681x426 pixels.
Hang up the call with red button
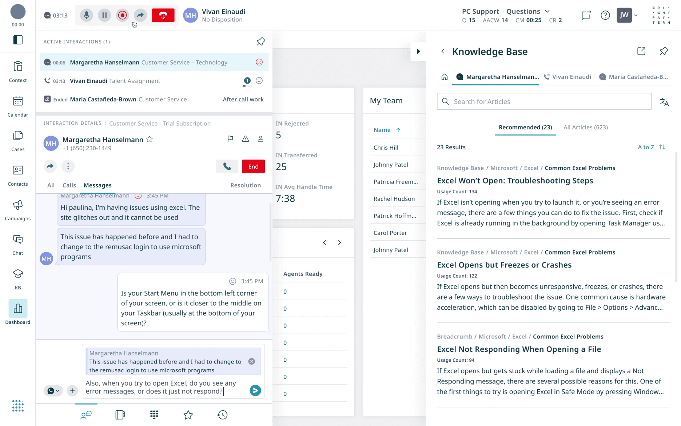tap(163, 15)
